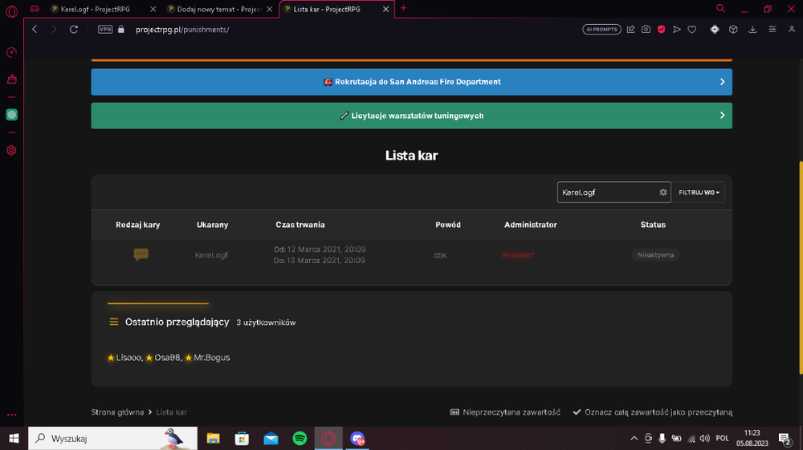Click the Ostatnio przeglądający menu icon

pyautogui.click(x=114, y=322)
